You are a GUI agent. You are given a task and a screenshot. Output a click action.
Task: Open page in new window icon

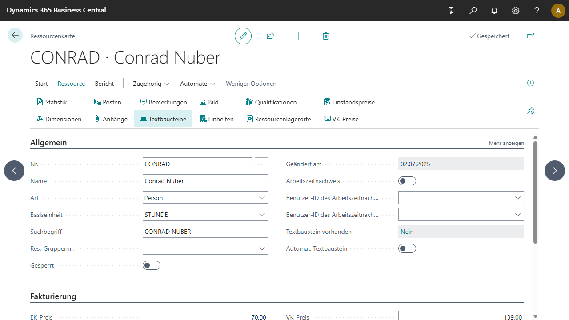(x=530, y=36)
